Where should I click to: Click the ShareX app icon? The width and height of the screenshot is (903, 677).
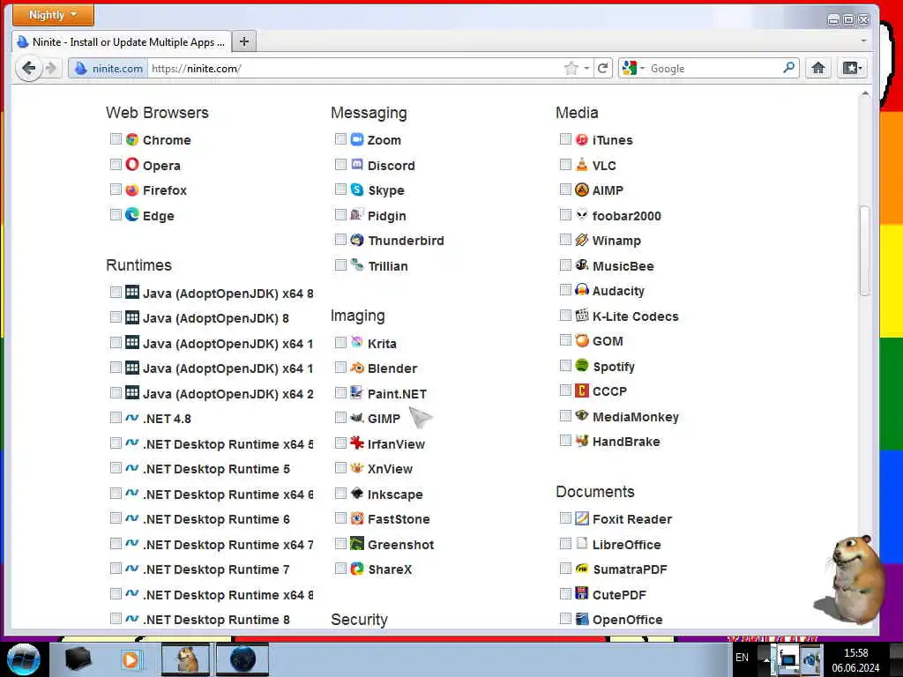(x=357, y=569)
